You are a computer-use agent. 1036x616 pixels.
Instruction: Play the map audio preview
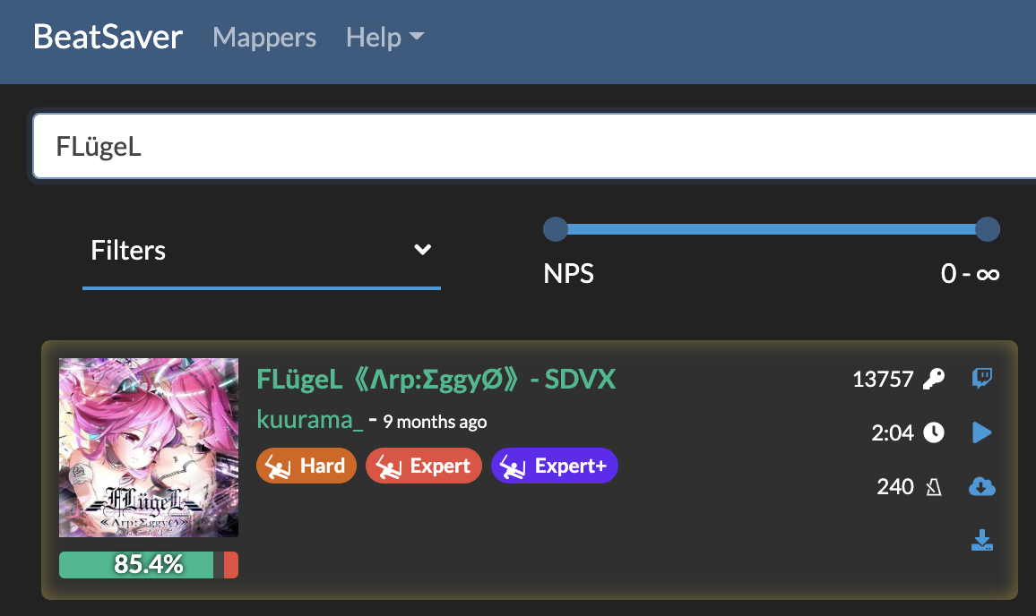982,432
